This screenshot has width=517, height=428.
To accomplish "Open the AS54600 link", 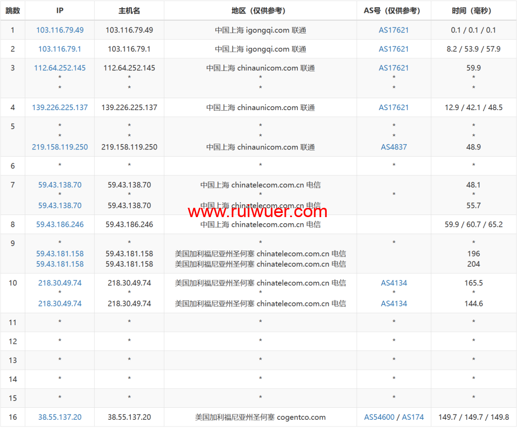I will click(379, 417).
